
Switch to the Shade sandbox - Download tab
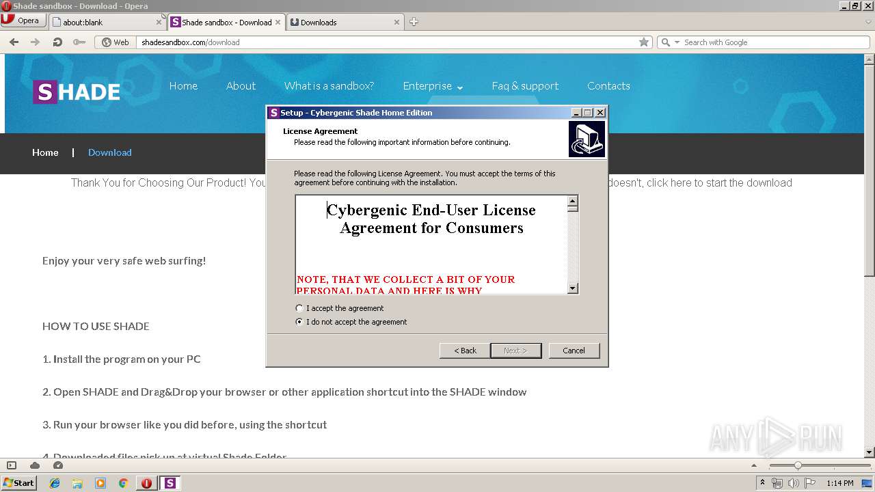point(226,22)
